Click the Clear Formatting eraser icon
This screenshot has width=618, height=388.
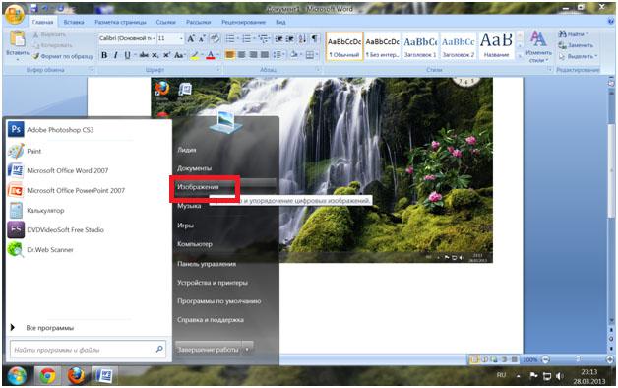pyautogui.click(x=215, y=38)
